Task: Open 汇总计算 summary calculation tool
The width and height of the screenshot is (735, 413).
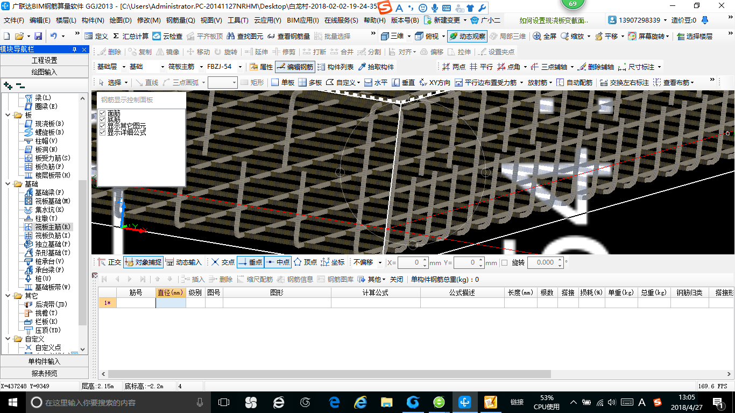Action: click(x=131, y=36)
